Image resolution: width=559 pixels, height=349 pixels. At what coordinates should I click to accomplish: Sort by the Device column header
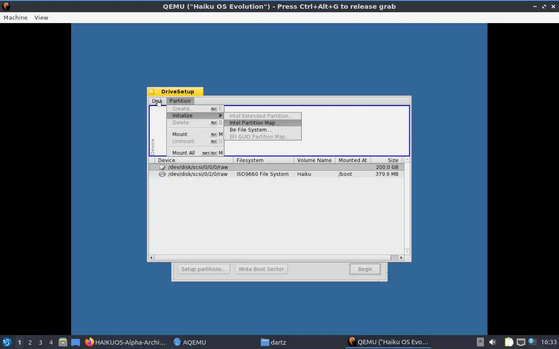tap(194, 160)
